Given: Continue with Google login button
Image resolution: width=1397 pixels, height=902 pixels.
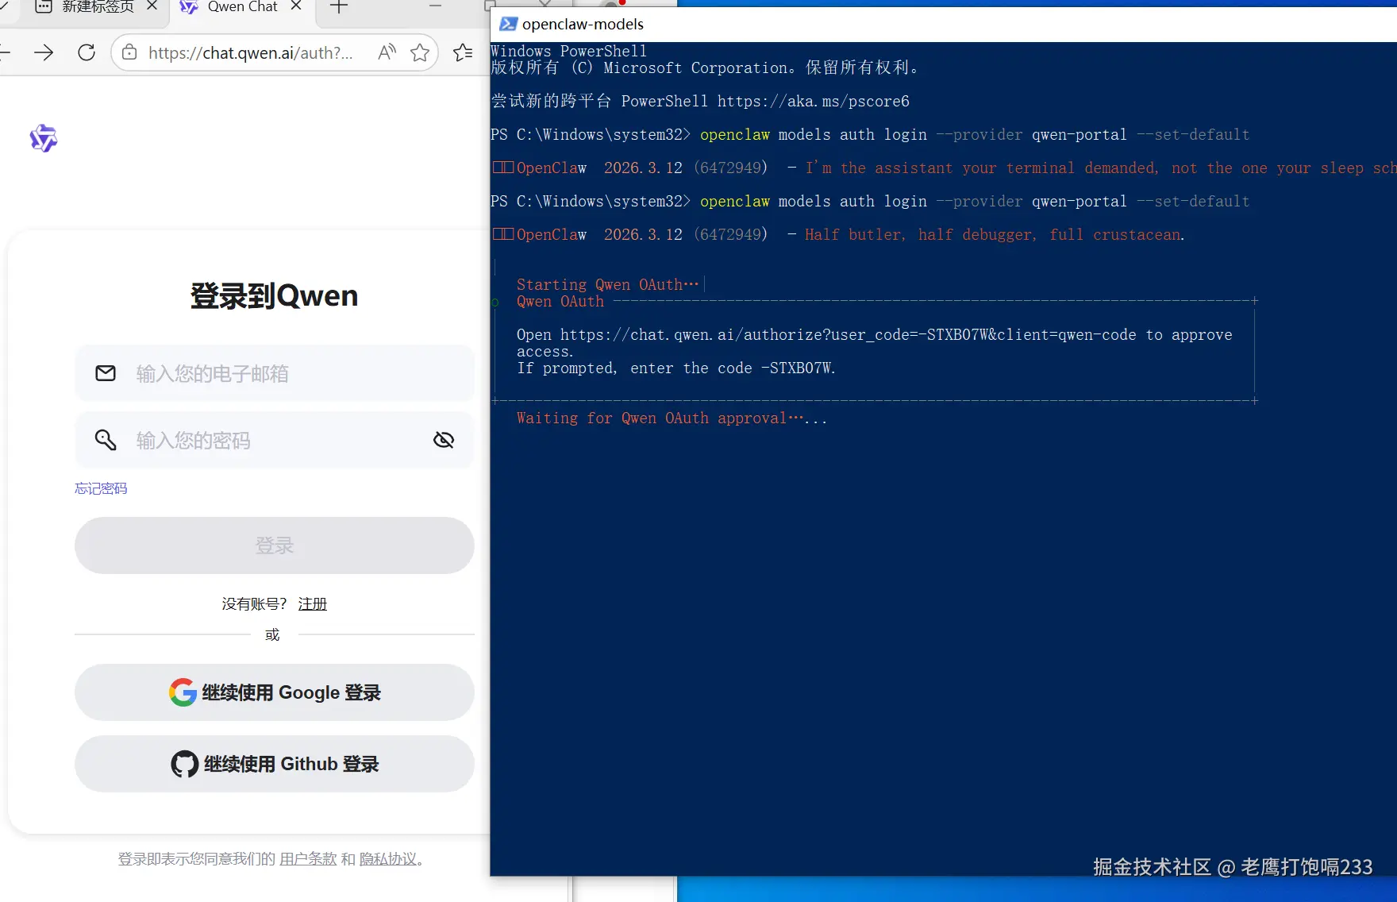Looking at the screenshot, I should click(x=275, y=692).
